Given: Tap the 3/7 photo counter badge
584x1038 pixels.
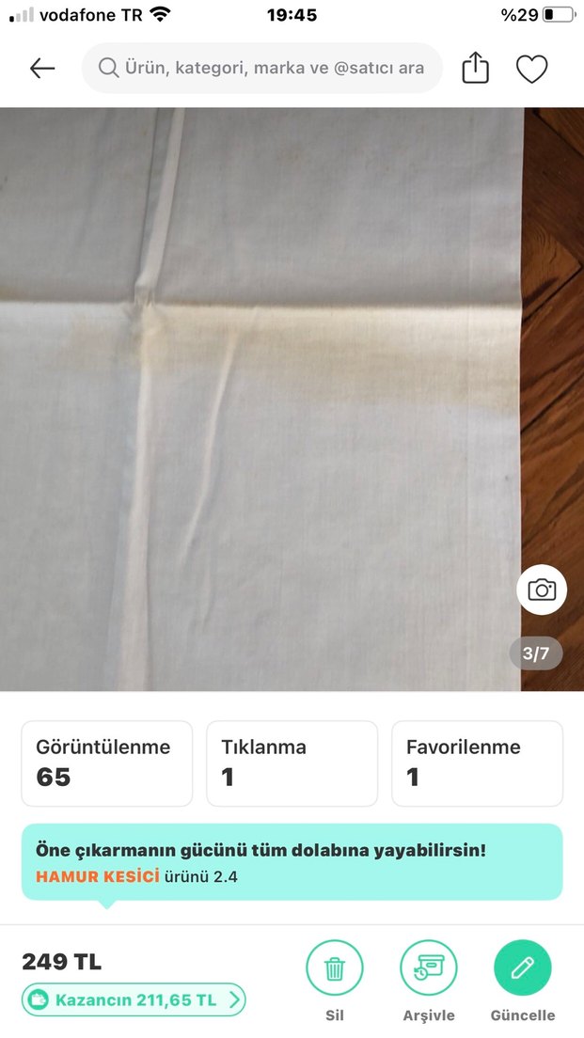Looking at the screenshot, I should click(536, 653).
